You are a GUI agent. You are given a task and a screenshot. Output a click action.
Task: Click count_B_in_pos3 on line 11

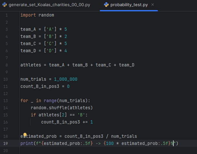[x=40, y=86]
